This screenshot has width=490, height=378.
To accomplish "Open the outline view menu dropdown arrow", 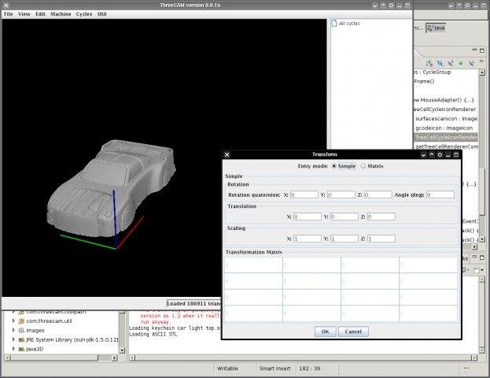I will click(481, 61).
